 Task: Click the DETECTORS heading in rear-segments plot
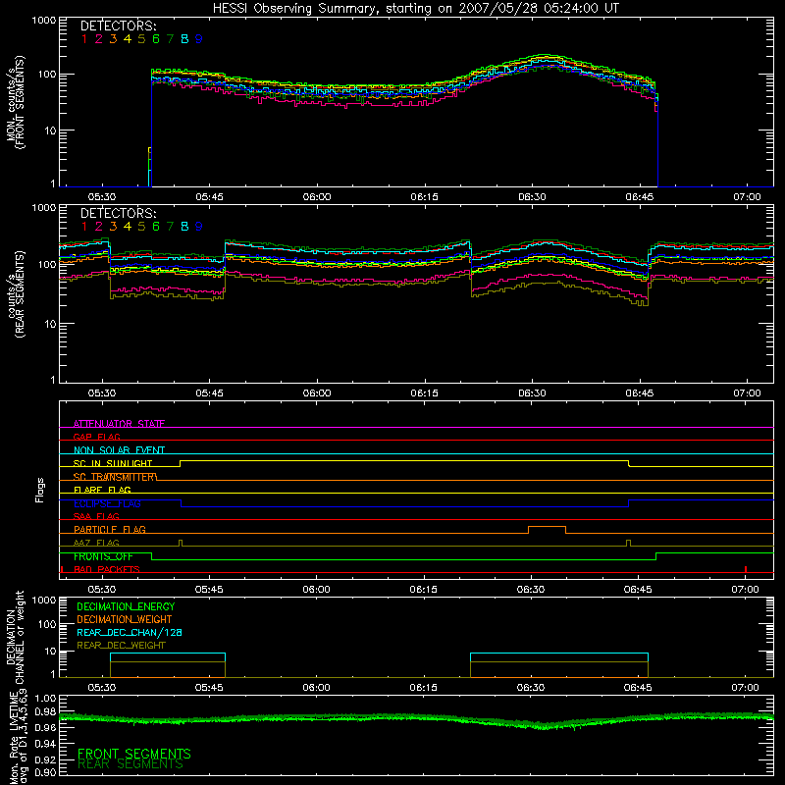point(119,213)
